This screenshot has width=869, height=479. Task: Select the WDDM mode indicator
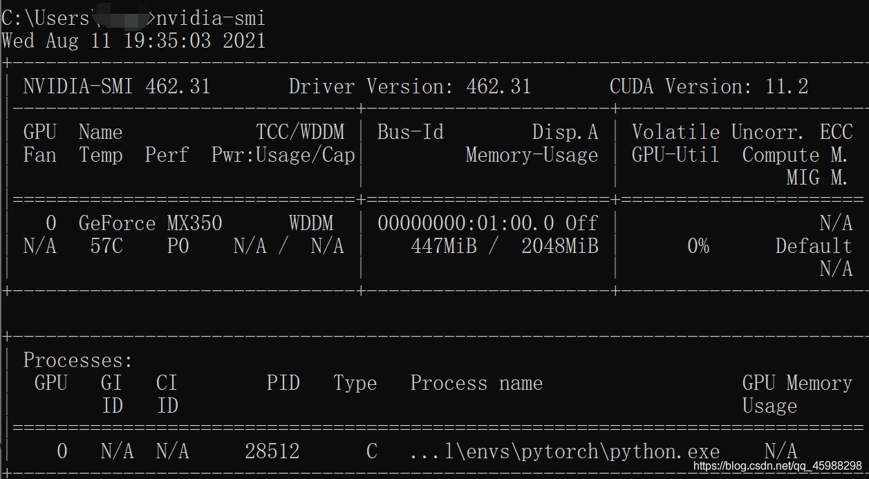(310, 223)
